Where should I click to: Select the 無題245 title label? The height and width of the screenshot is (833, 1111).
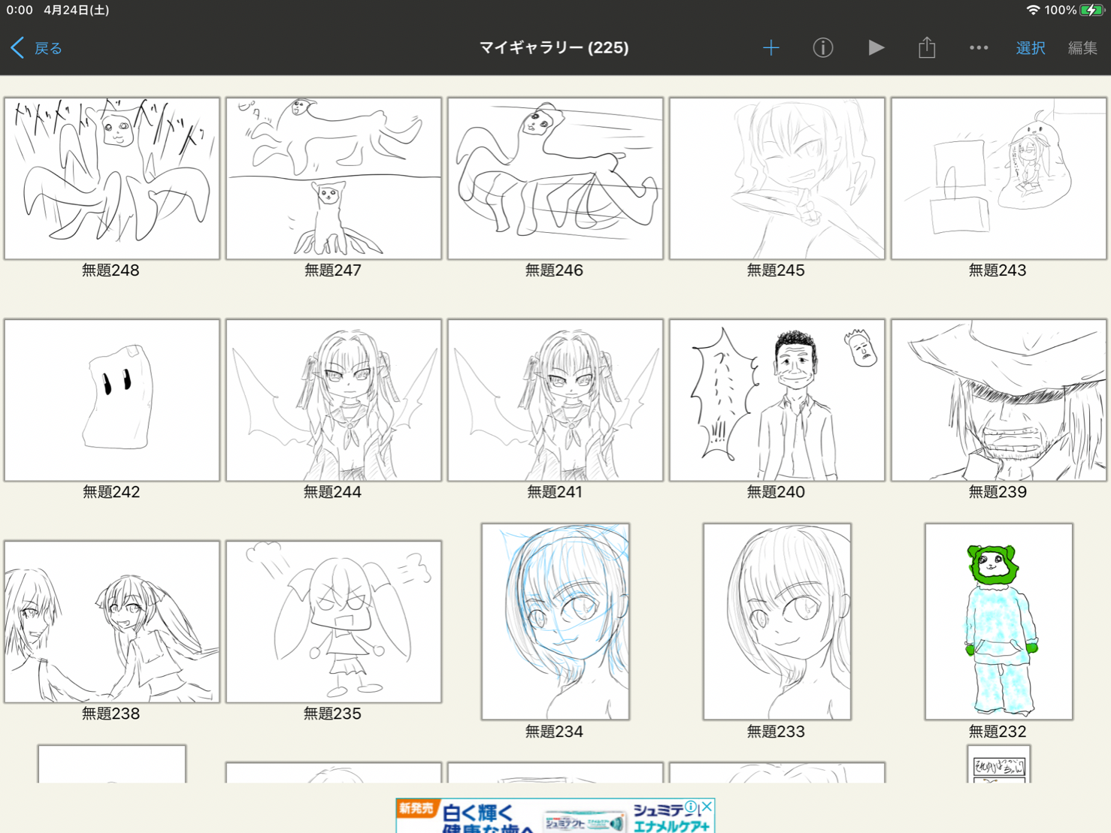776,270
